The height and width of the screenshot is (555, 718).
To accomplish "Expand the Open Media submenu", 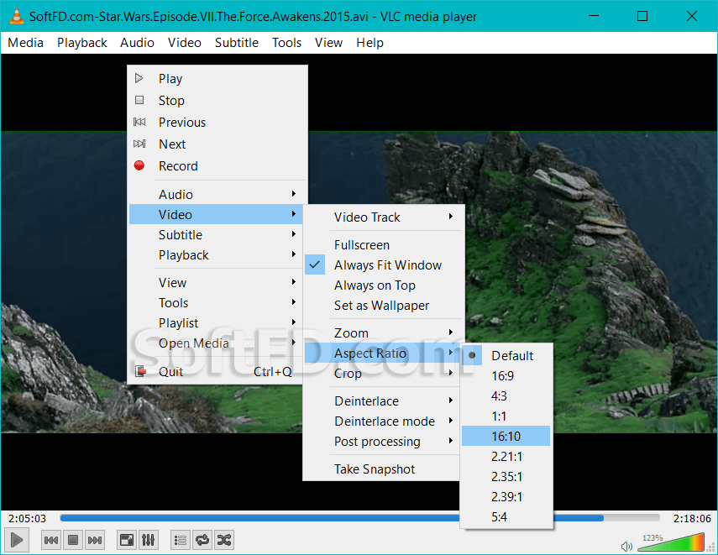I will click(x=216, y=343).
